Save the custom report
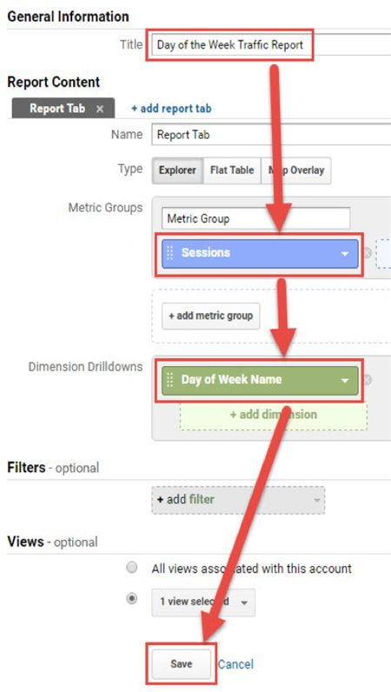 [x=182, y=664]
